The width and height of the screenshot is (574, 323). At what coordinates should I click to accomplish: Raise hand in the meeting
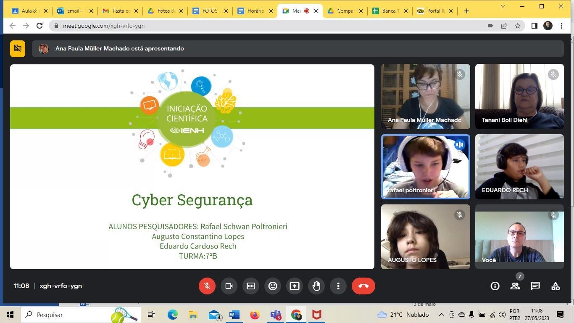coord(316,286)
